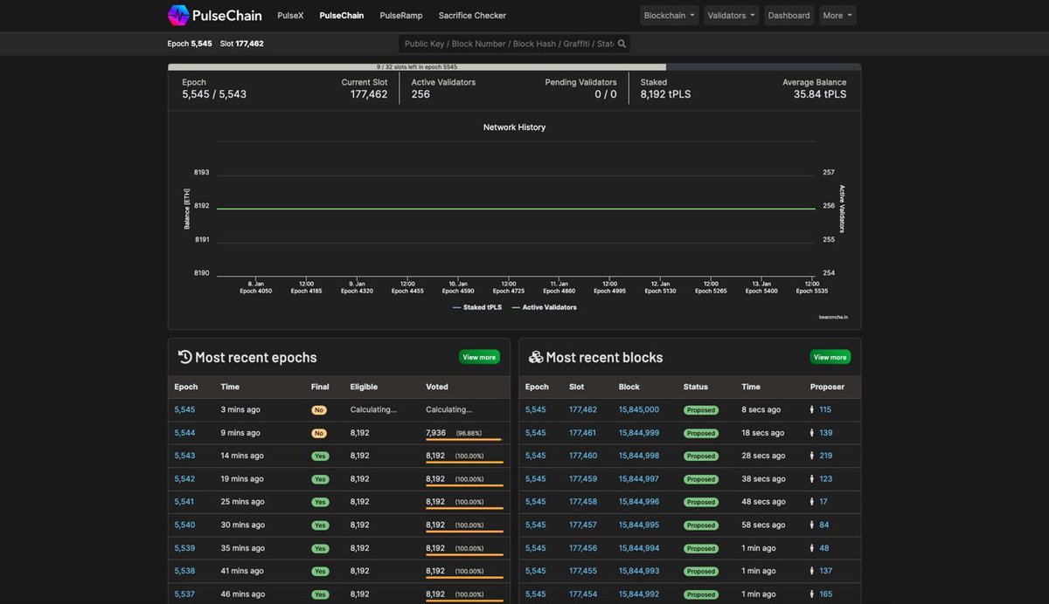Click the Network History chart title
This screenshot has width=1049, height=604.
click(514, 127)
